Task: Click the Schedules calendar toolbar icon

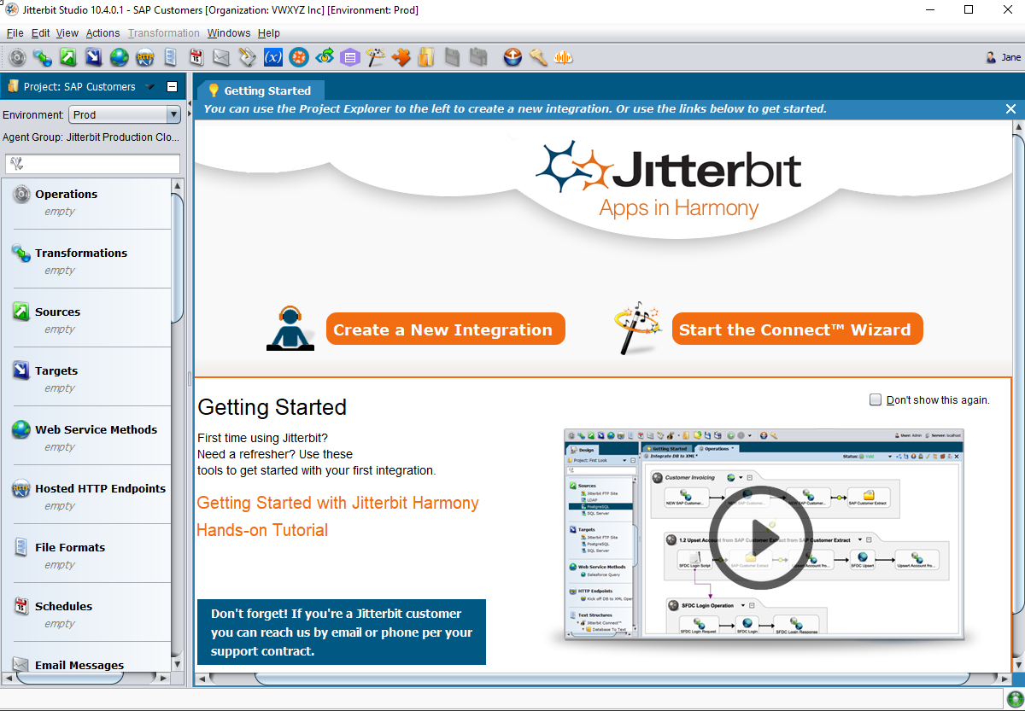Action: tap(196, 57)
